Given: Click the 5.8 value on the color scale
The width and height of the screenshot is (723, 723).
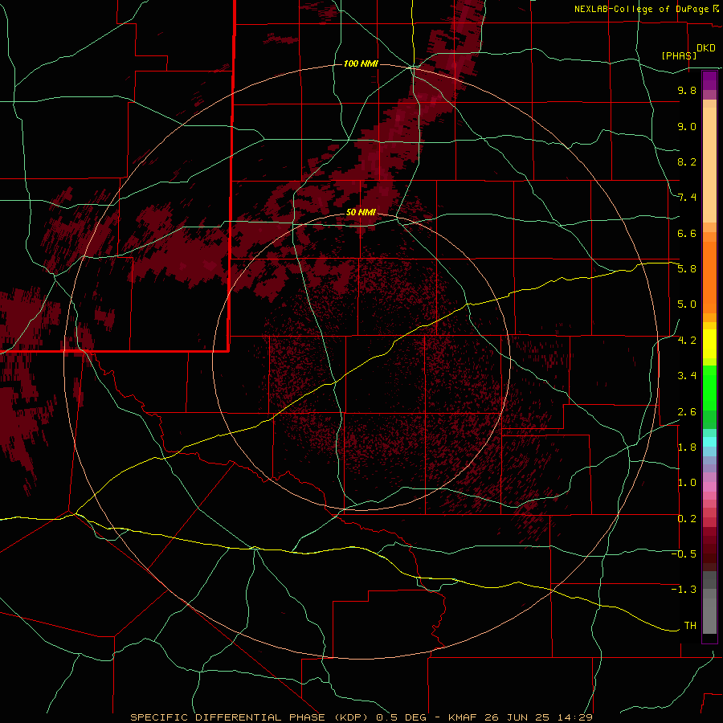Looking at the screenshot, I should 687,269.
